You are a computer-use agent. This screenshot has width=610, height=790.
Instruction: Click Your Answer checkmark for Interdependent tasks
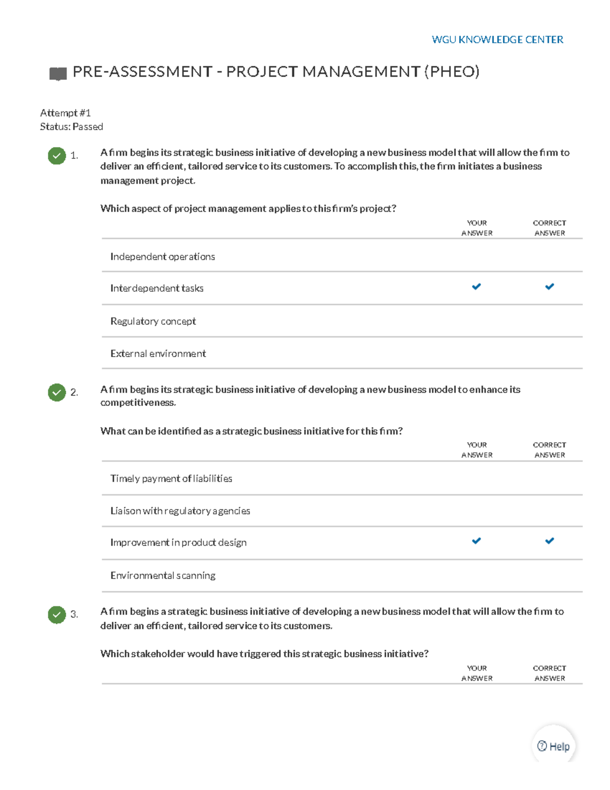(476, 287)
